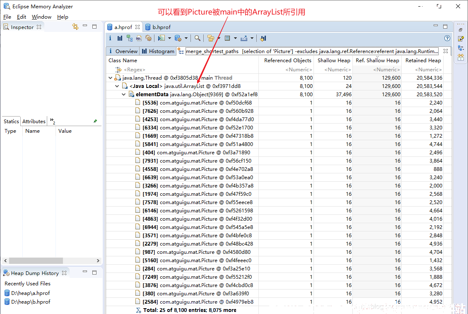Open Help using the question mark icon
This screenshot has width=468, height=314.
click(x=447, y=38)
